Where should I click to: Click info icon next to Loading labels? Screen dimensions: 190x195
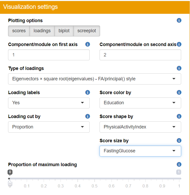coord(88,92)
